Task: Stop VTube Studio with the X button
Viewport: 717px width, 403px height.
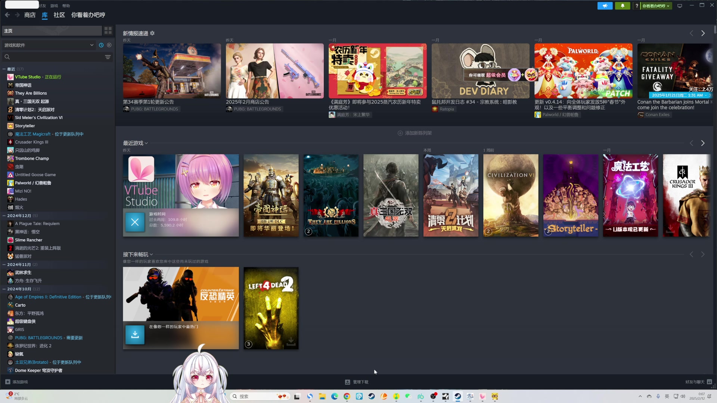Action: [135, 222]
